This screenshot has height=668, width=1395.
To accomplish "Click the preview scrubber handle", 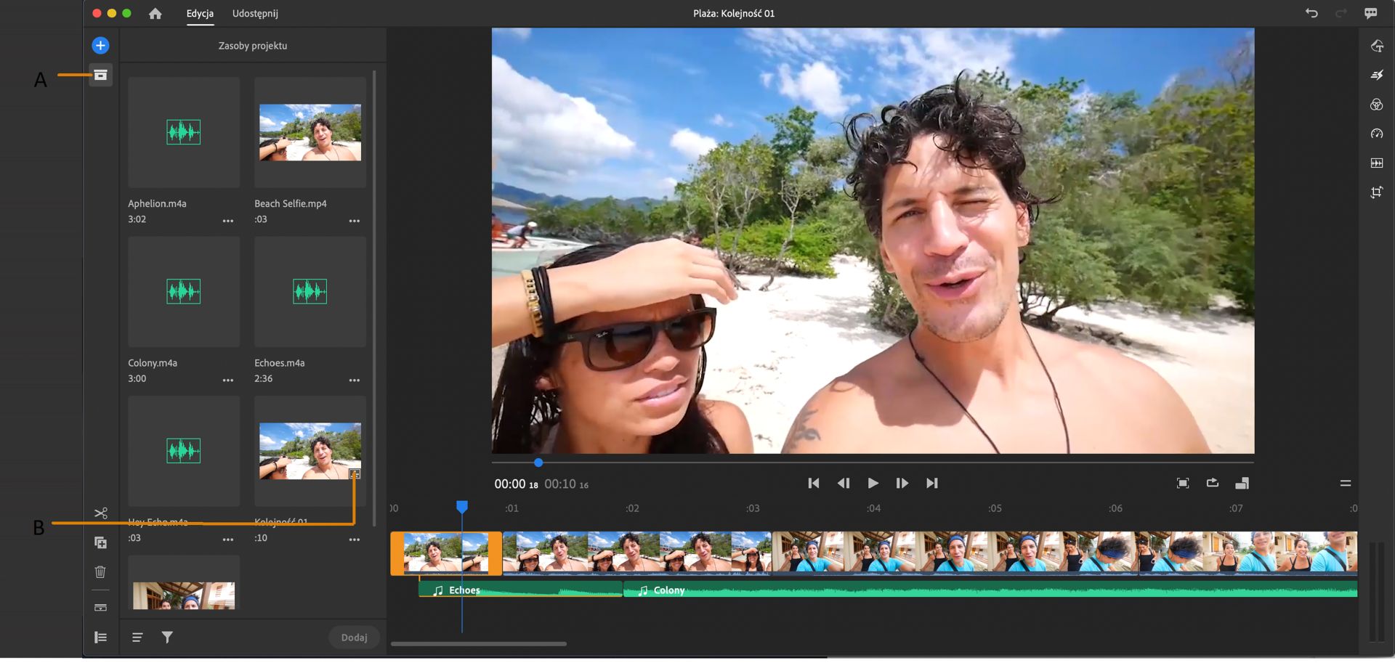I will (x=538, y=463).
